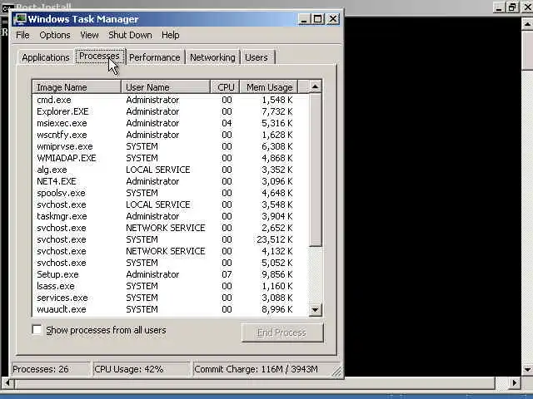Open the File menu
This screenshot has height=399, width=533.
click(x=22, y=35)
